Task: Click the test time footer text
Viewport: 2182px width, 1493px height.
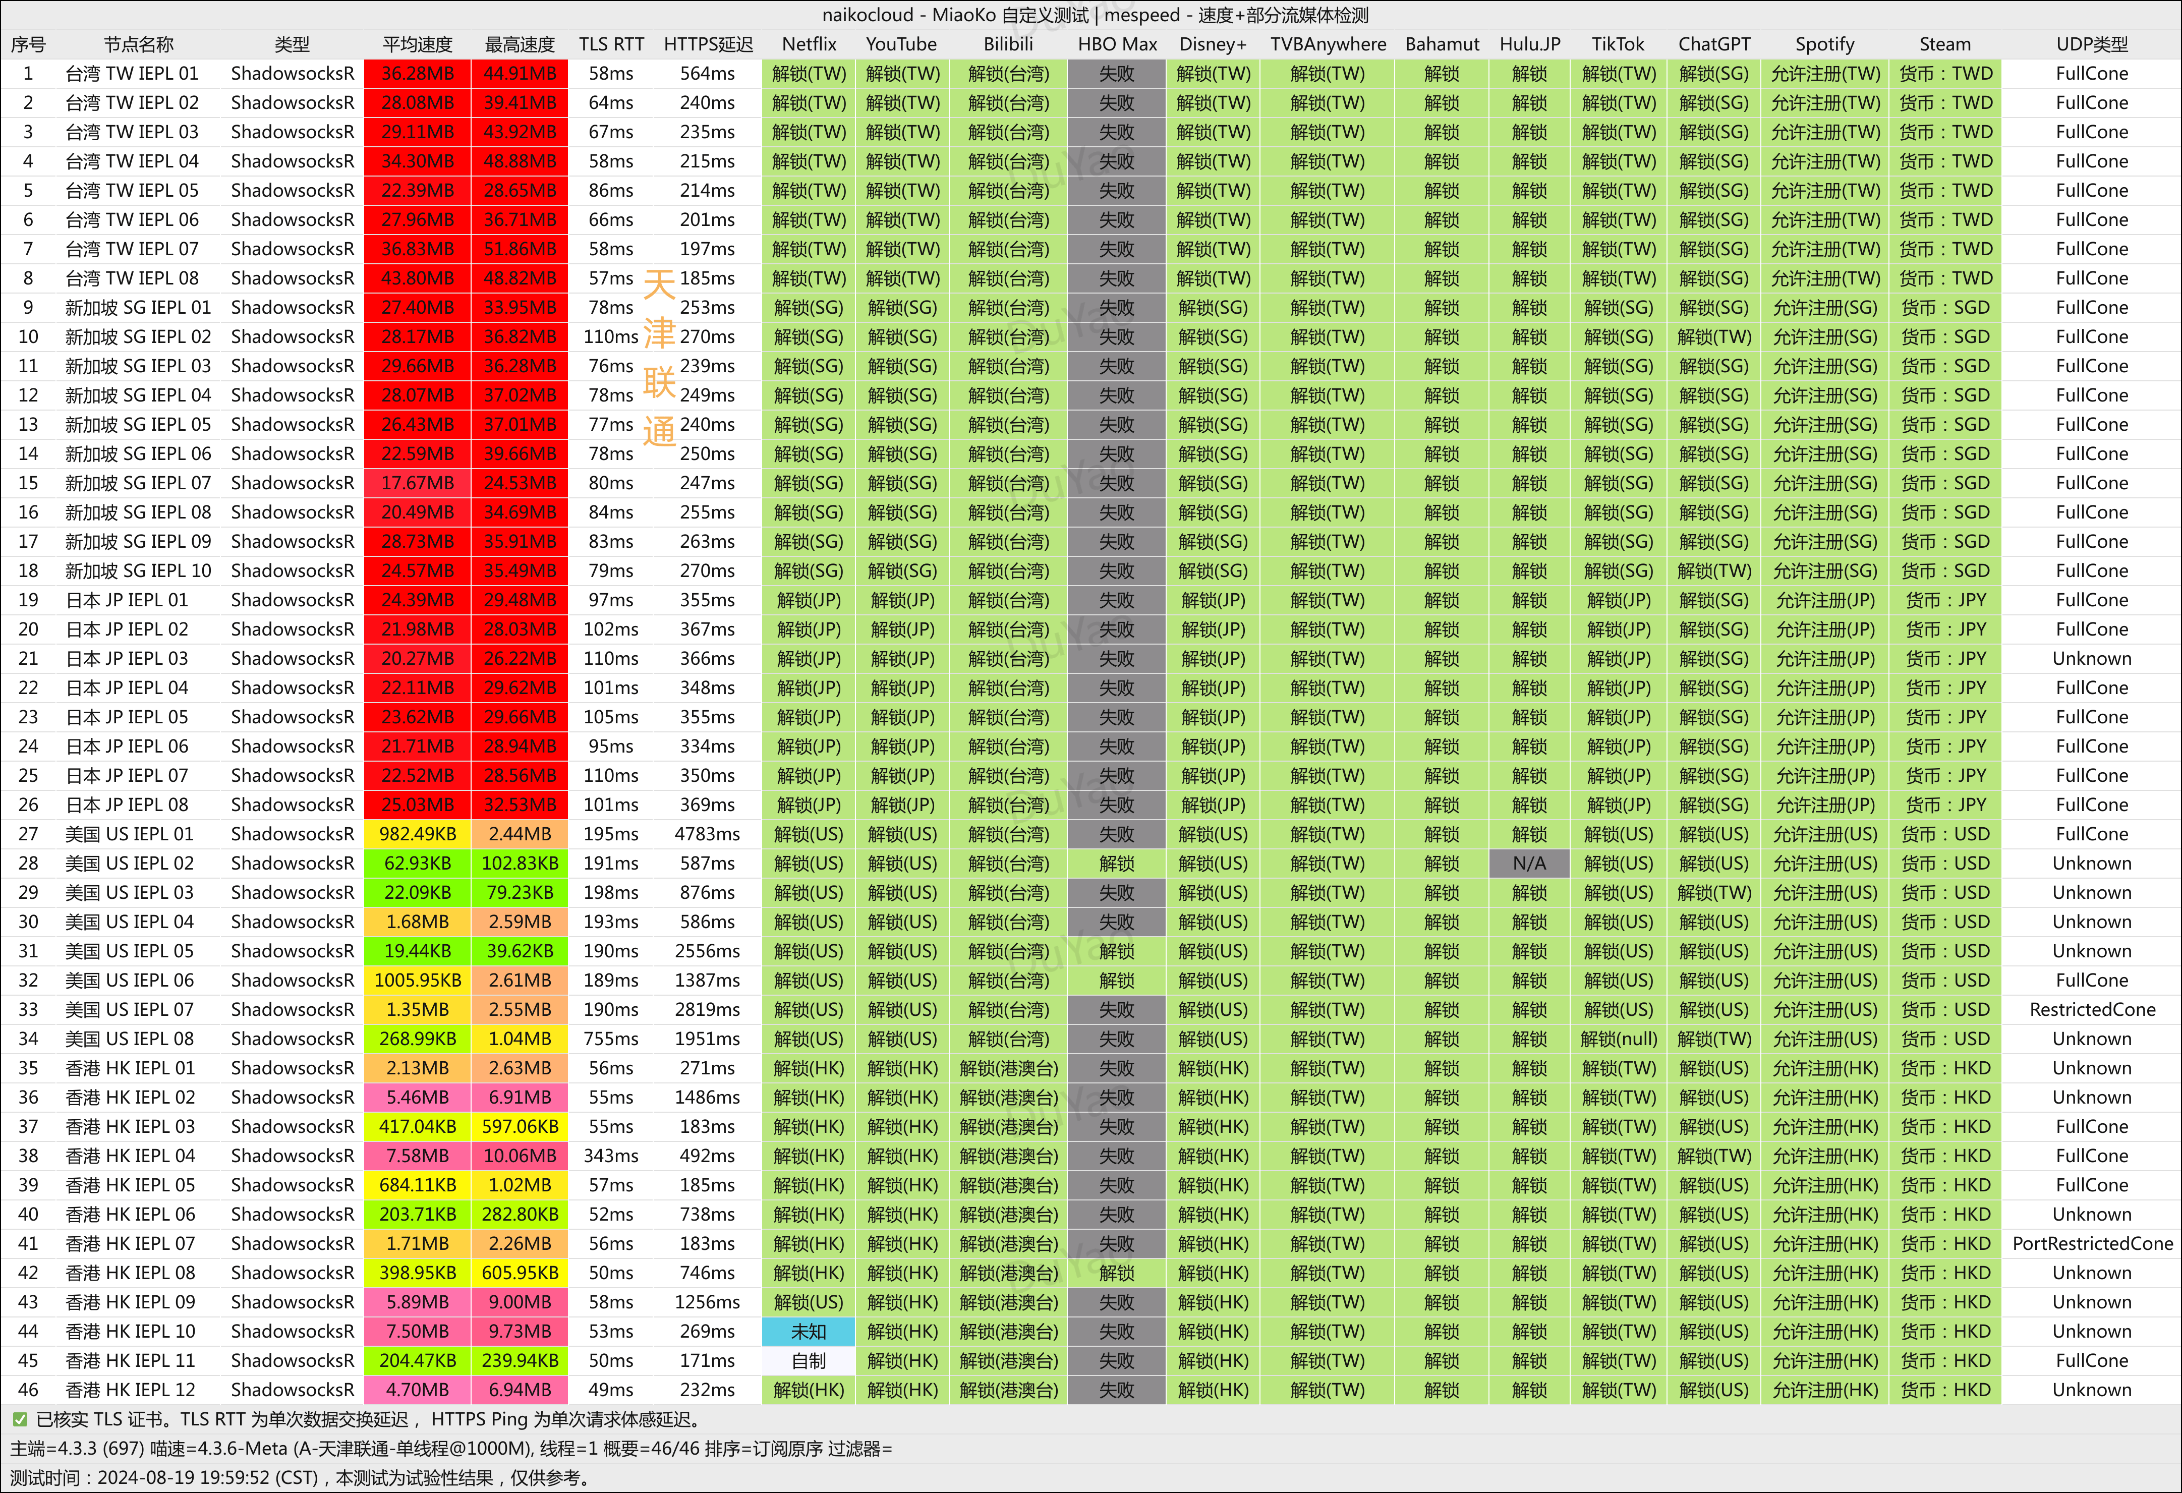Action: coord(301,1478)
